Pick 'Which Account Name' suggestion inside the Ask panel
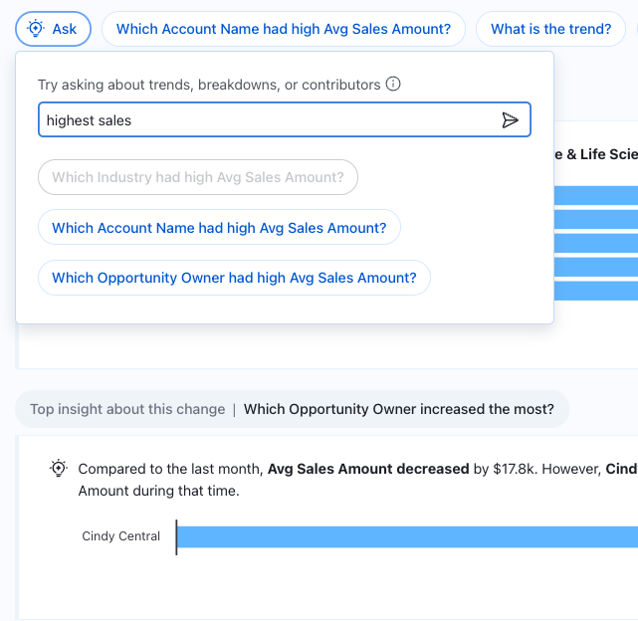Viewport: 638px width, 621px height. pyautogui.click(x=219, y=228)
